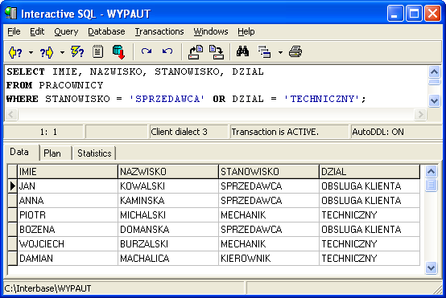Click the printer icon in toolbar
The image size is (446, 298).
click(x=295, y=51)
